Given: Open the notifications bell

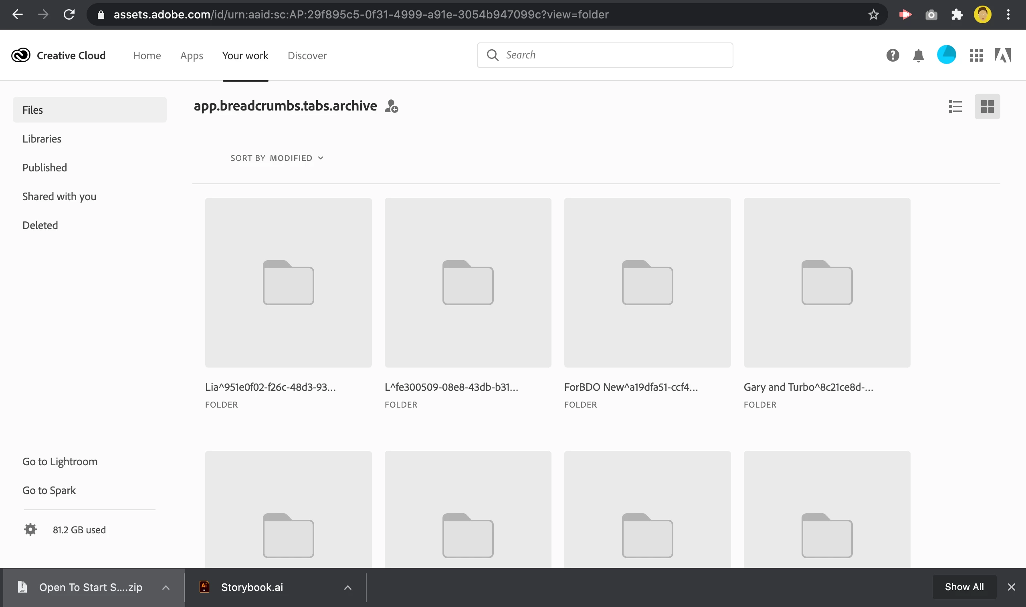Looking at the screenshot, I should coord(918,55).
